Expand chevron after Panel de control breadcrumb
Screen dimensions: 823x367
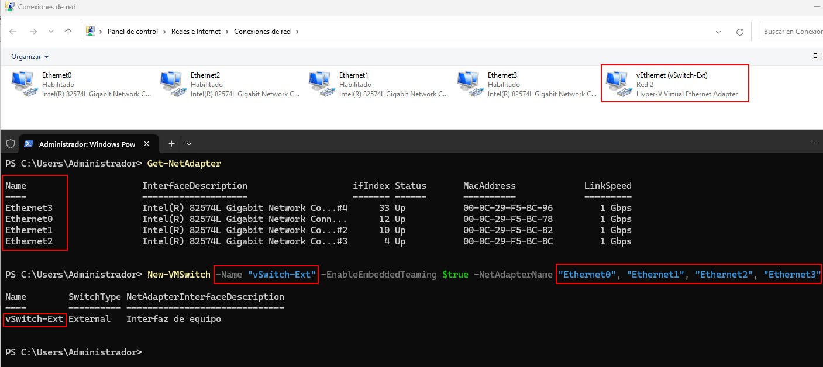point(165,32)
